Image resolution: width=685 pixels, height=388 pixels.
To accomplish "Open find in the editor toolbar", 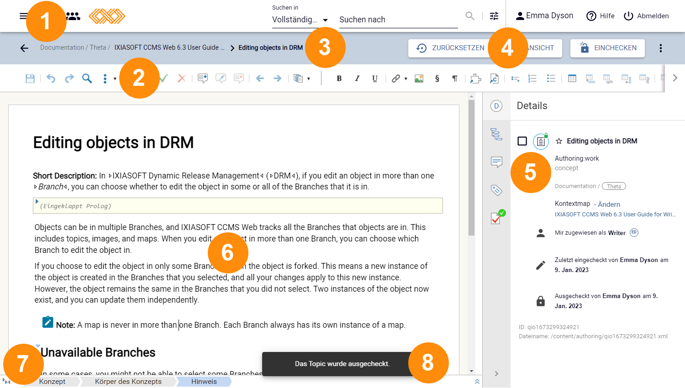I will click(x=87, y=79).
